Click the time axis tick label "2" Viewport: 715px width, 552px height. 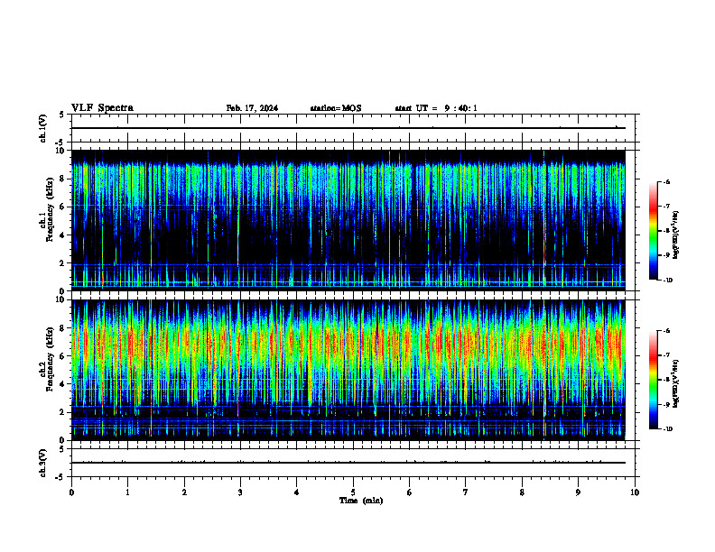pyautogui.click(x=184, y=492)
